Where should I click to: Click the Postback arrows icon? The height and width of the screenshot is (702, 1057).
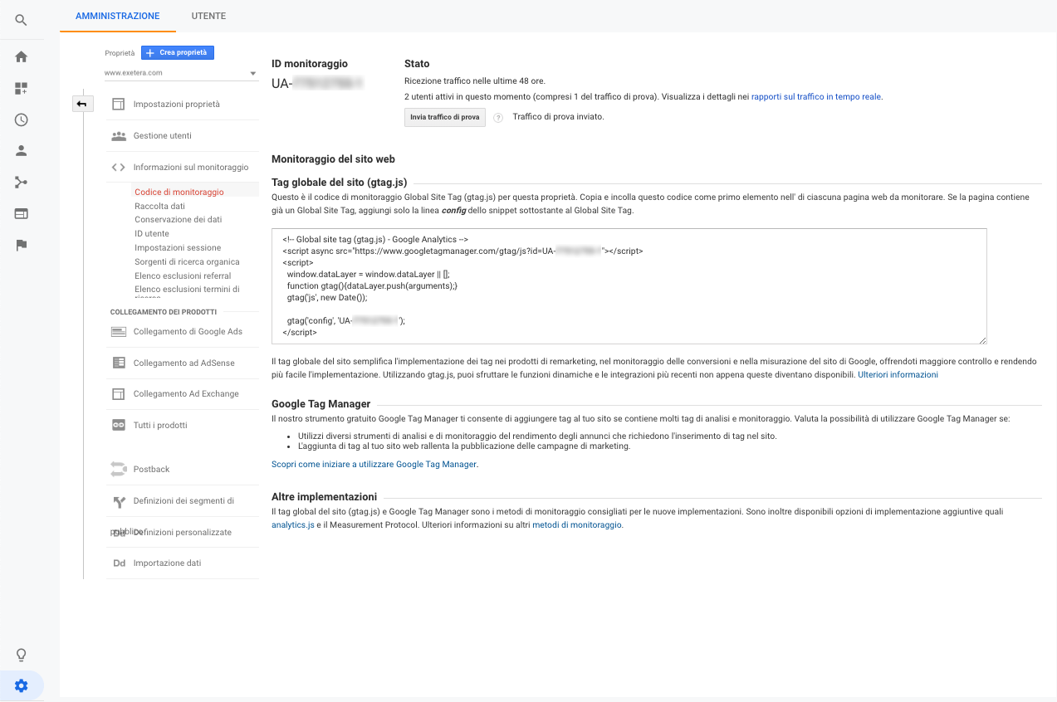click(x=118, y=470)
